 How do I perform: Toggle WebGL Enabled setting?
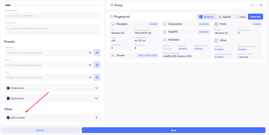pos(183,49)
